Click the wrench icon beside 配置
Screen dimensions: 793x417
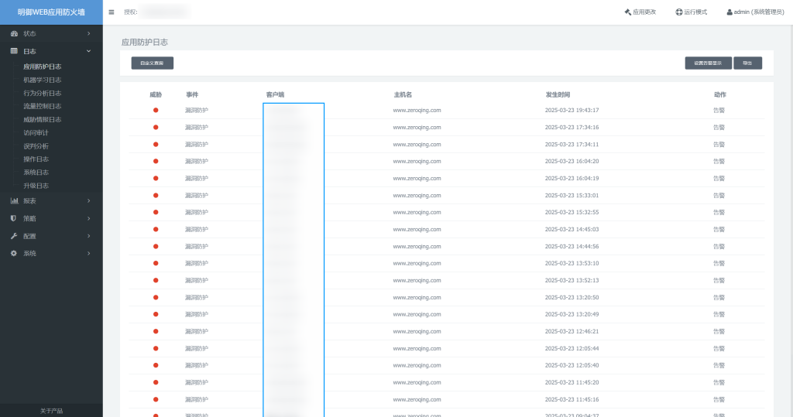point(14,236)
